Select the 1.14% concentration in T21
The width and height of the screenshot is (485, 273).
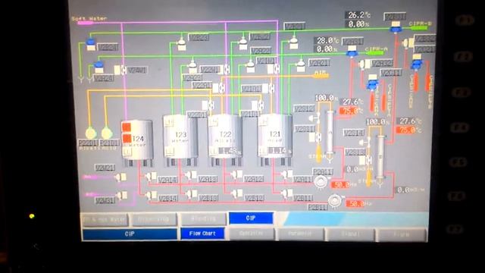point(280,151)
